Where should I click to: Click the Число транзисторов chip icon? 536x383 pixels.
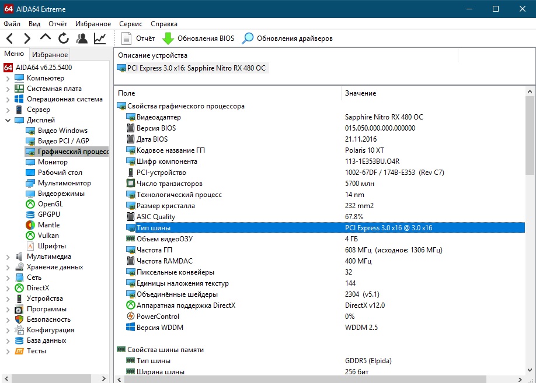(131, 184)
